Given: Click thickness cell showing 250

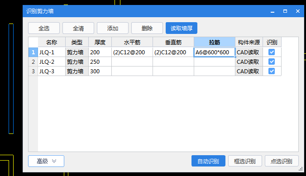Looking at the screenshot, I should (100, 62).
